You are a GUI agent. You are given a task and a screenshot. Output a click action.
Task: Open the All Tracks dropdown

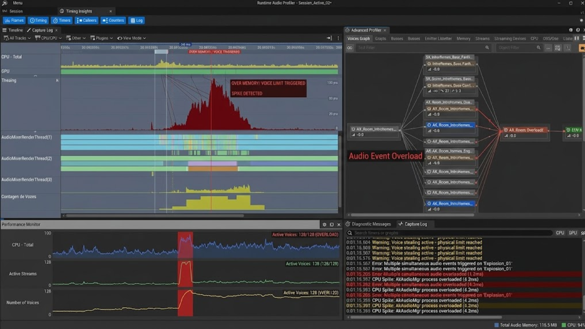pyautogui.click(x=17, y=38)
